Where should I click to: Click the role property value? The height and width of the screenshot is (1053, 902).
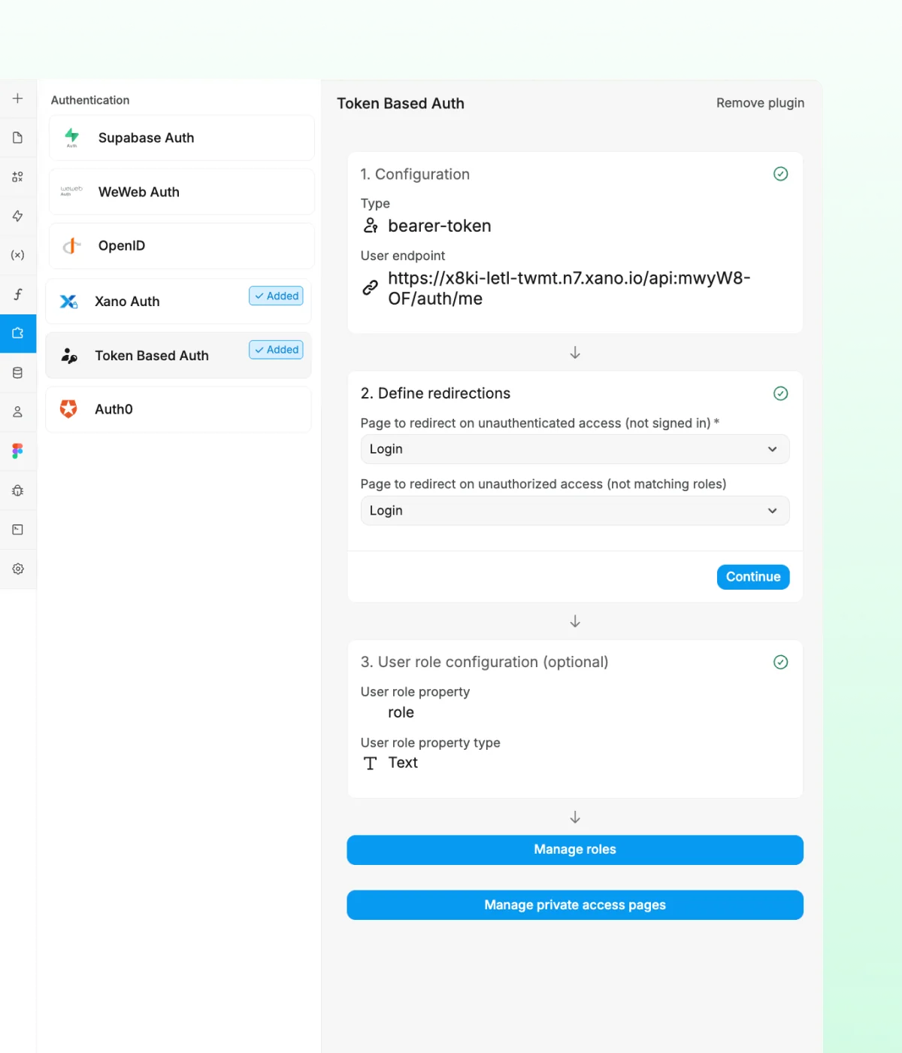[401, 712]
